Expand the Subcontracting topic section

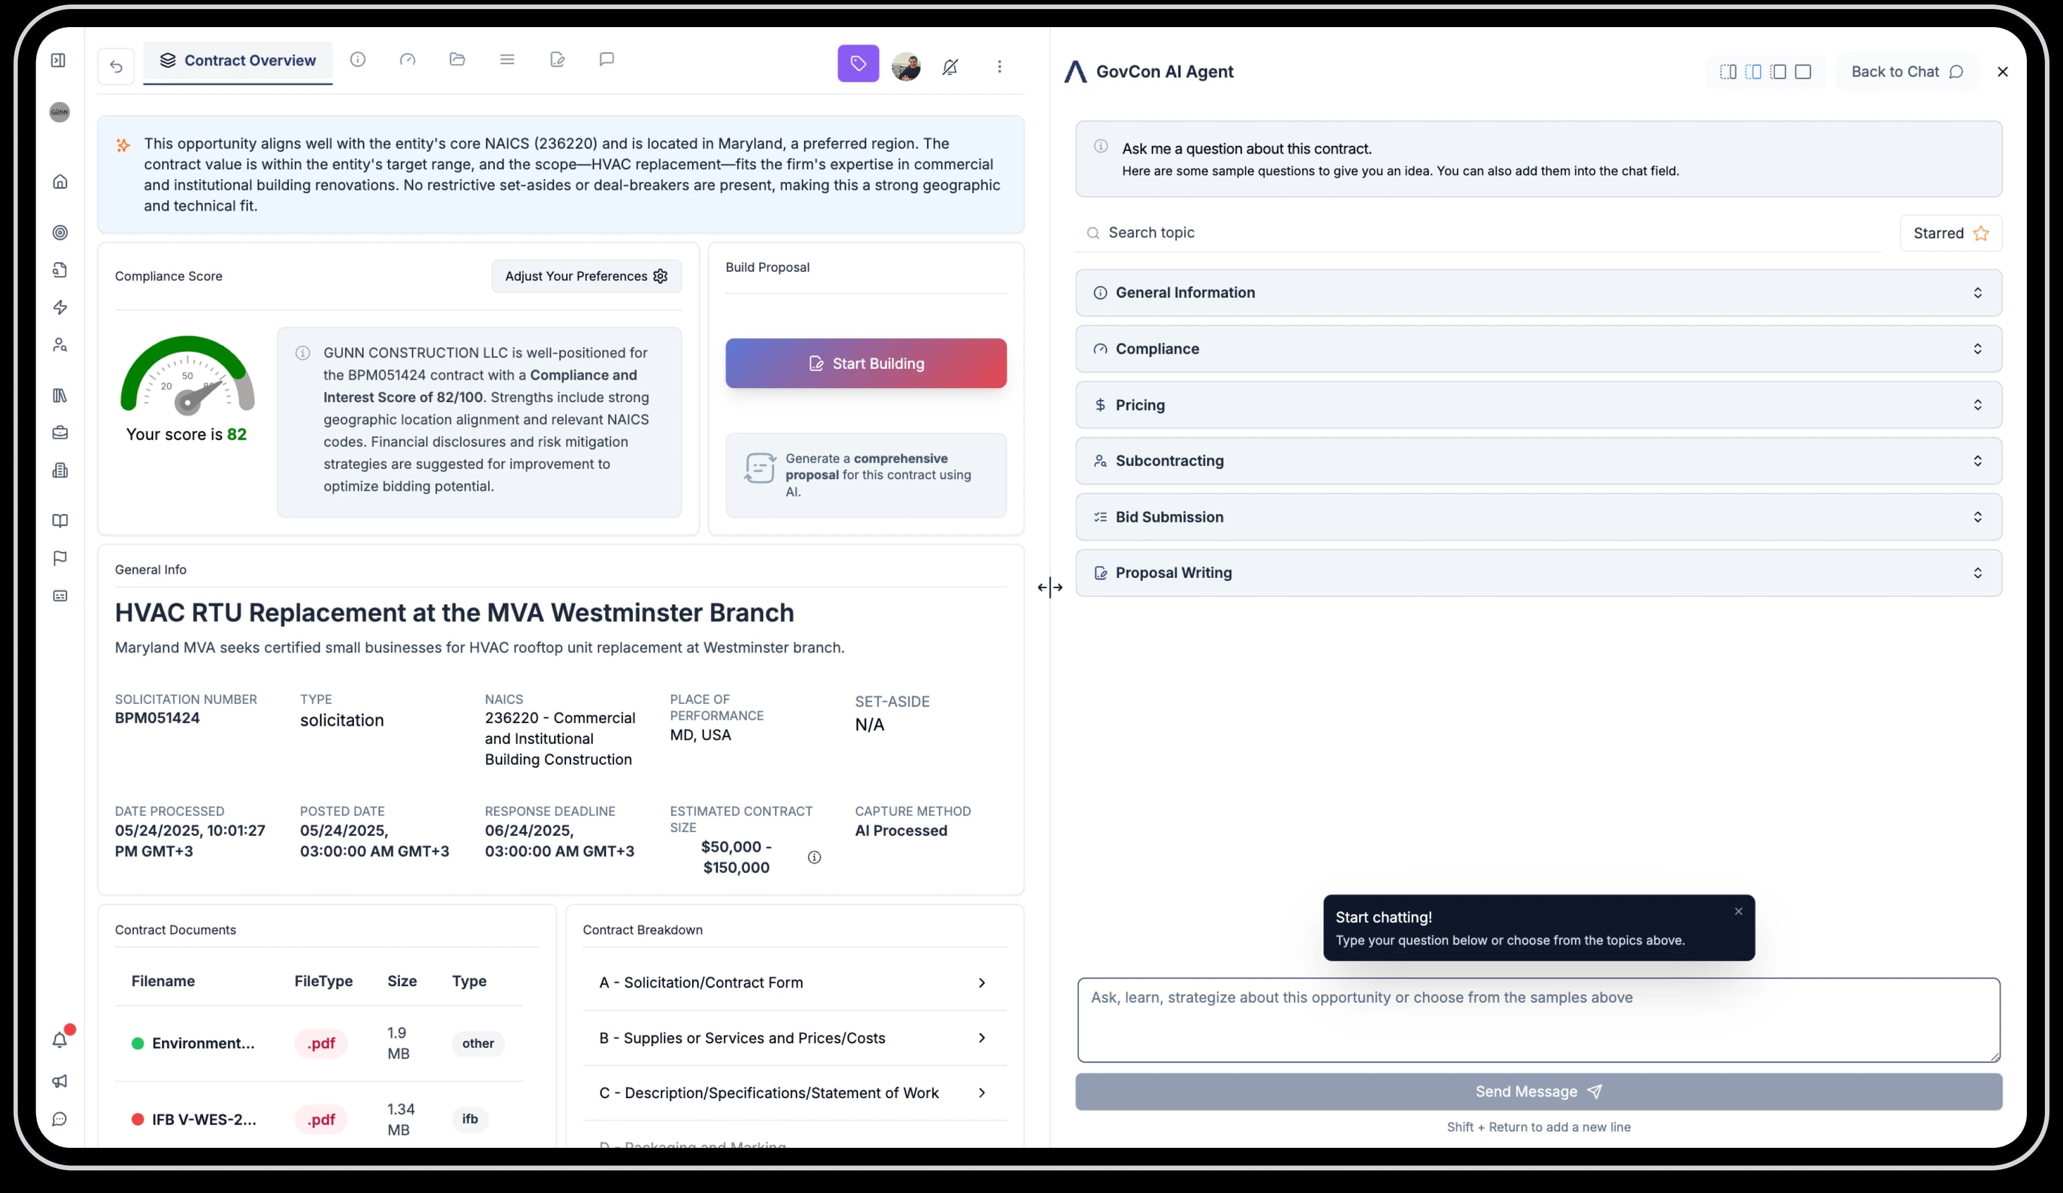coord(1538,460)
